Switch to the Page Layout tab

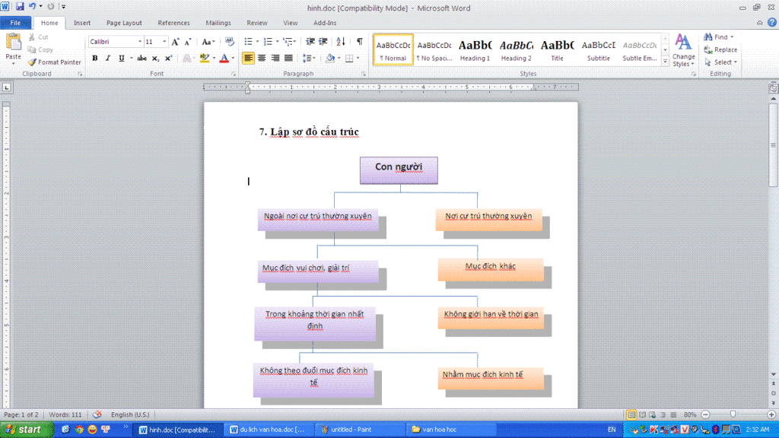(124, 23)
